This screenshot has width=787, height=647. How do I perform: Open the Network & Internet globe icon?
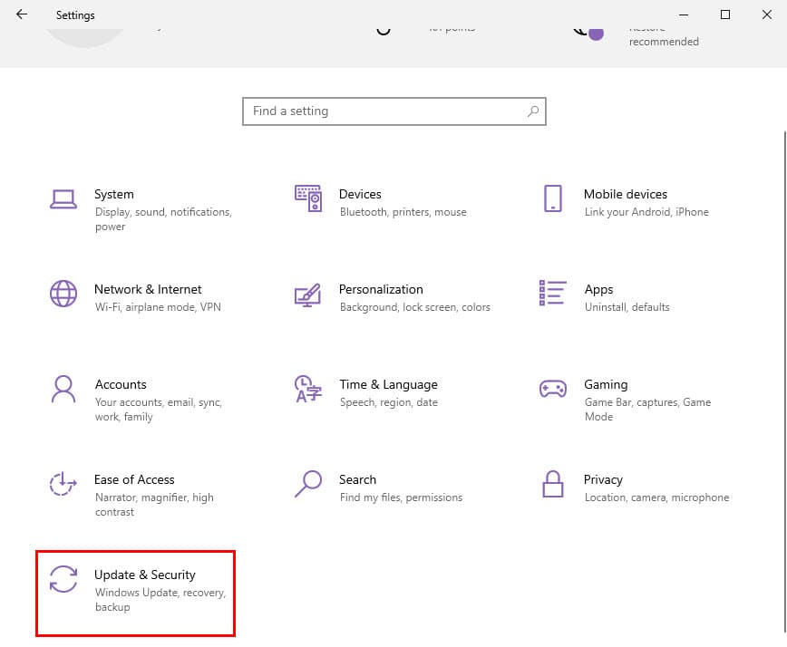63,294
